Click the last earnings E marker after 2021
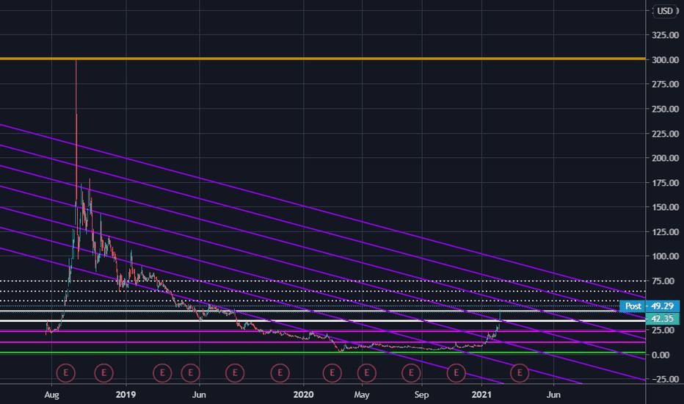684x404 pixels. click(520, 373)
